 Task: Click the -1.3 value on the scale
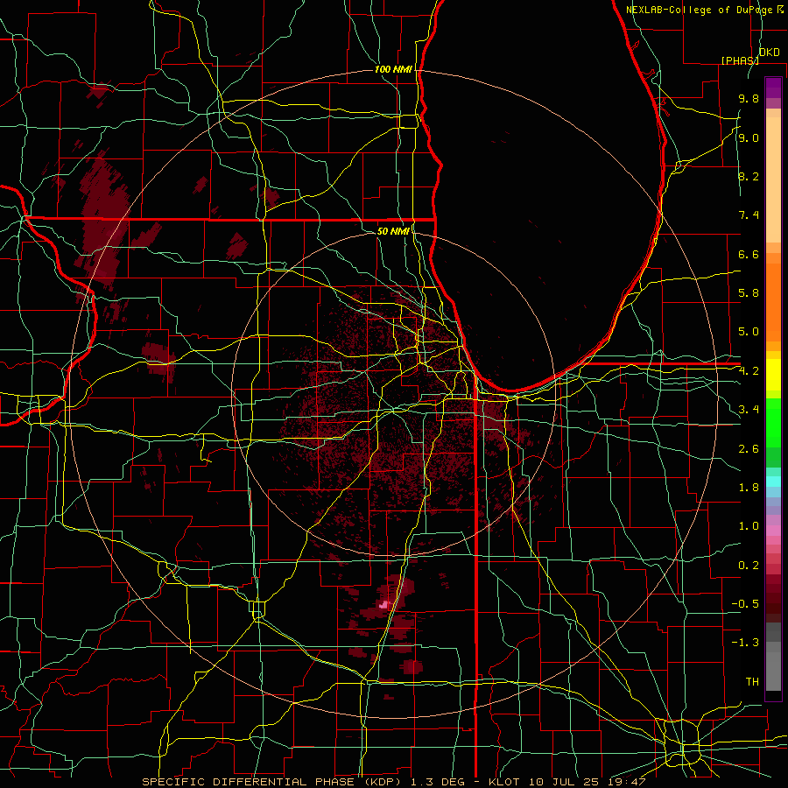coord(745,643)
